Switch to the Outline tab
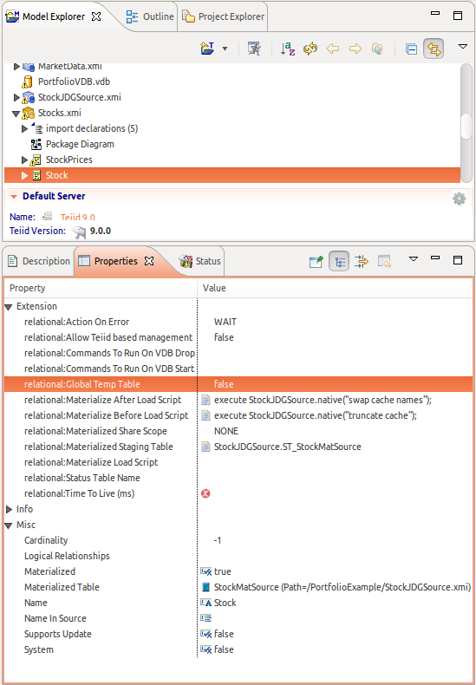Image resolution: width=476 pixels, height=685 pixels. [150, 16]
